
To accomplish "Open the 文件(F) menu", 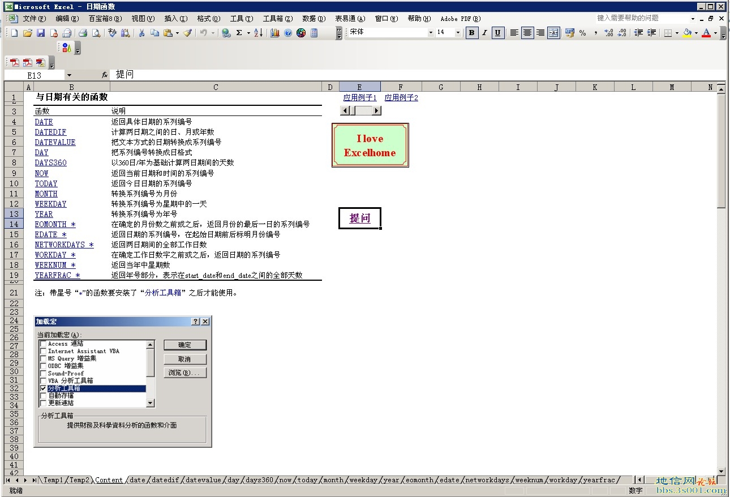I will (33, 19).
